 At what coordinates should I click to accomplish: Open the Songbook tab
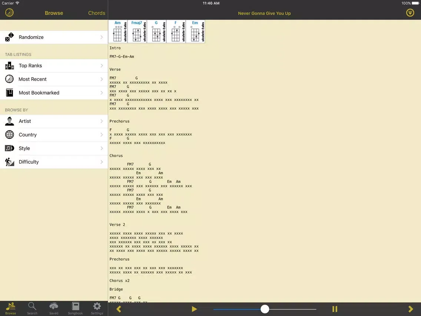(75, 308)
